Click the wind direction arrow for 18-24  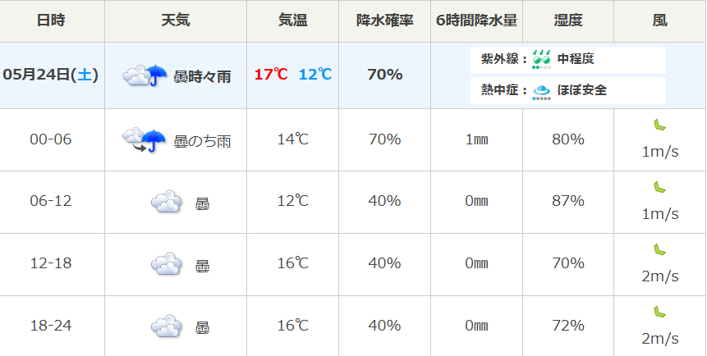659,312
